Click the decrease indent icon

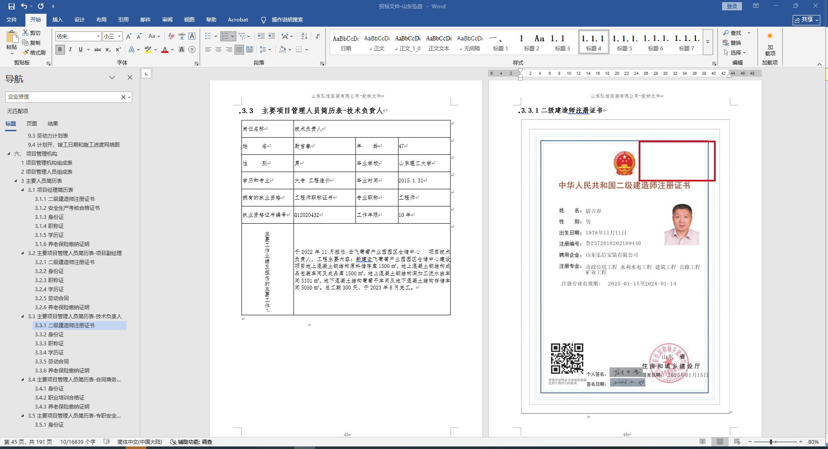(261, 37)
